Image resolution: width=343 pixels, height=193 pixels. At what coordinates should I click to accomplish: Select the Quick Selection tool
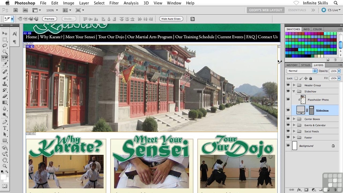[5, 52]
